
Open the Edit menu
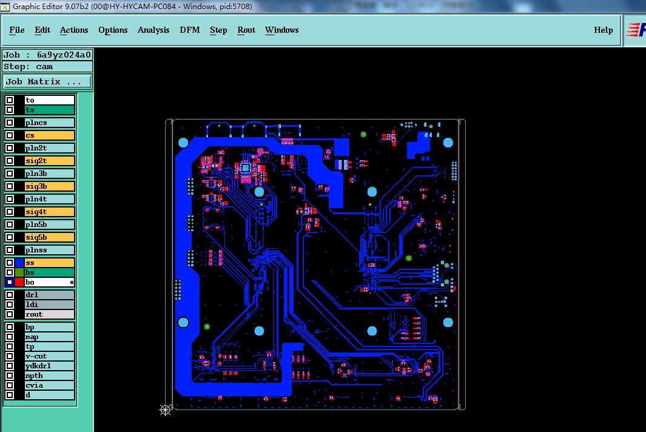(x=42, y=30)
